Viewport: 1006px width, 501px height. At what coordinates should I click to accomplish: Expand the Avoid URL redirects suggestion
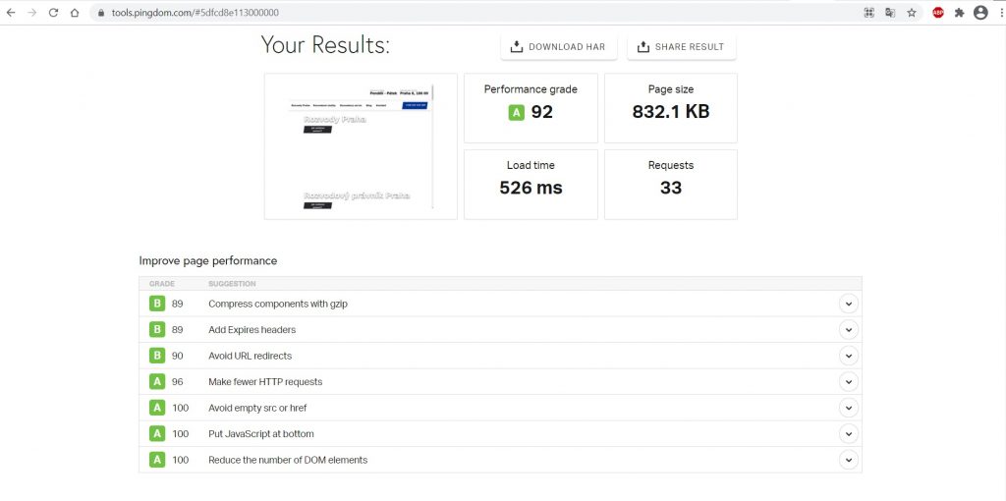(x=848, y=356)
